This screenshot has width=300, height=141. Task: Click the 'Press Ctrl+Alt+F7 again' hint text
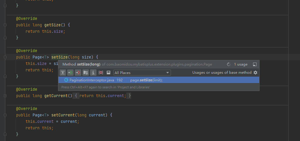coord(106,87)
